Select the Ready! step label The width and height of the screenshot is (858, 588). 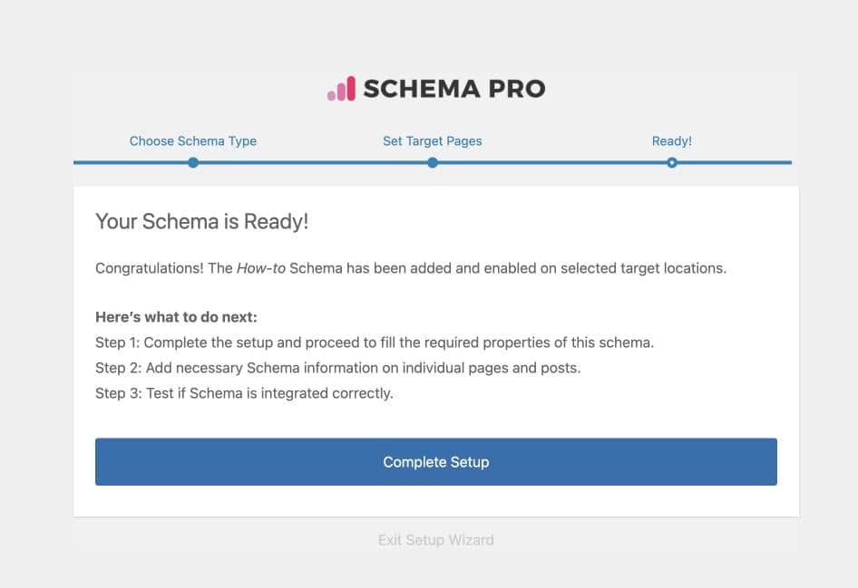(671, 140)
